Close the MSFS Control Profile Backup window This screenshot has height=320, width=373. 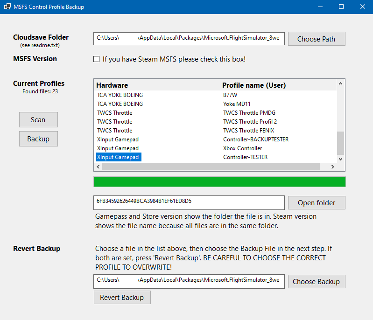pos(363,7)
